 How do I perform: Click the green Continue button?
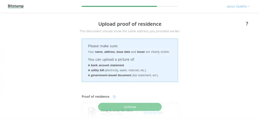pyautogui.click(x=130, y=107)
